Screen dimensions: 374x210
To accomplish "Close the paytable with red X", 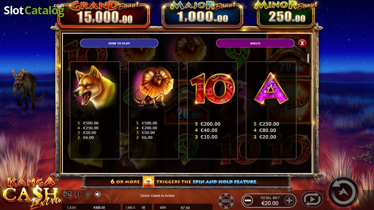I will (302, 43).
